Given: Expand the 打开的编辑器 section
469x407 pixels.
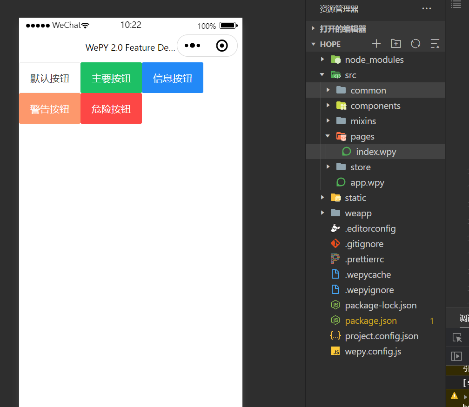Looking at the screenshot, I should [x=313, y=28].
